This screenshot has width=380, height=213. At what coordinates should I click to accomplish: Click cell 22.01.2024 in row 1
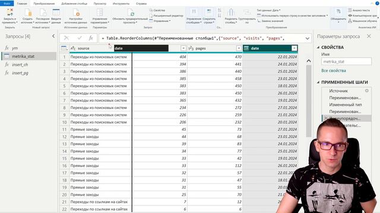270,57
